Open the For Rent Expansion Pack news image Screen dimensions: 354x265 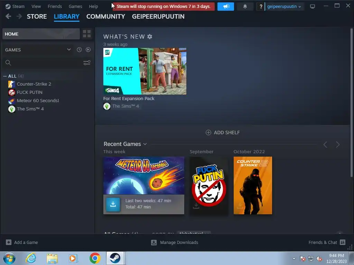145,71
